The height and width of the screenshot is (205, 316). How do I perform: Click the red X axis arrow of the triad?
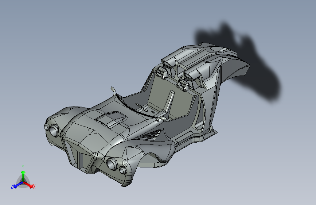click(x=28, y=185)
